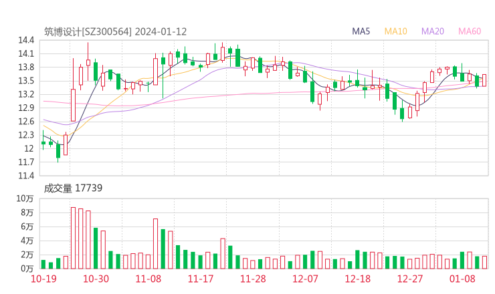Click the 11-08 date axis label
The width and height of the screenshot is (495, 294).
tap(148, 279)
